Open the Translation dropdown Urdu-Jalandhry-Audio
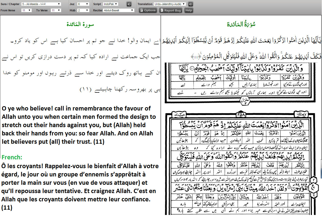This screenshot has height=222, width=322. [x=170, y=4]
